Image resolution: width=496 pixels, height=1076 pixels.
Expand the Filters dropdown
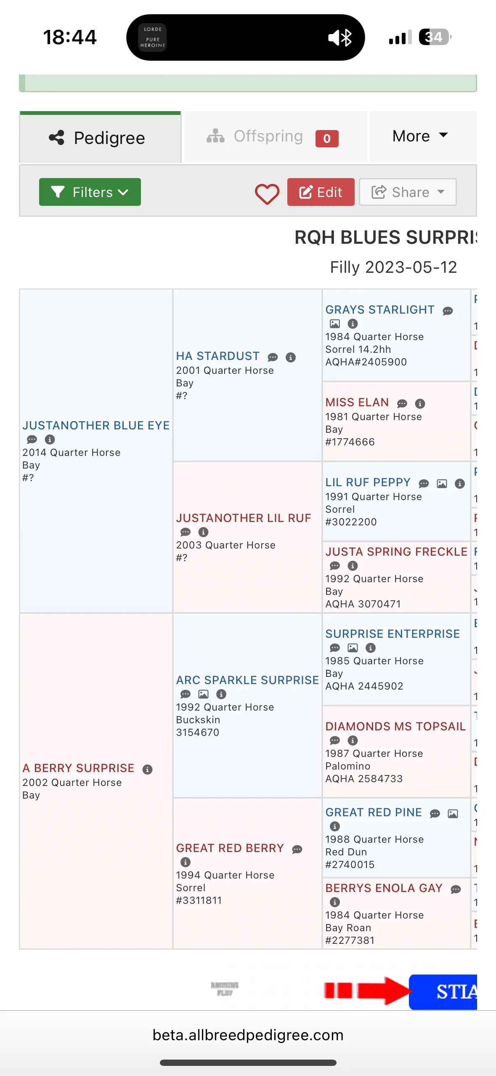tap(90, 192)
